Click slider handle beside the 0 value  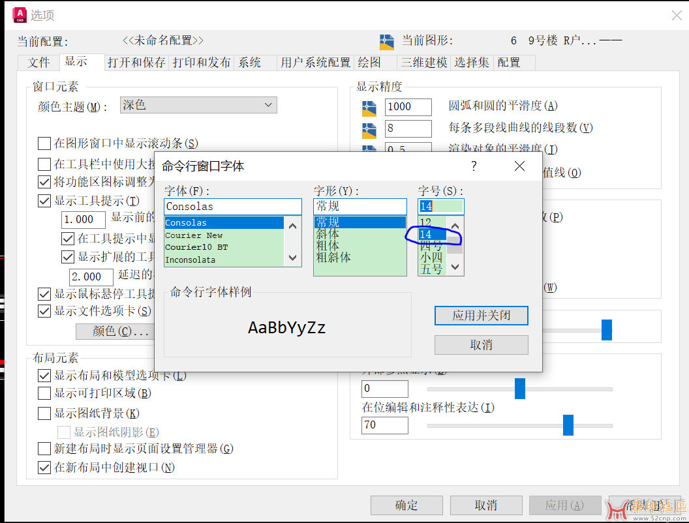point(520,389)
